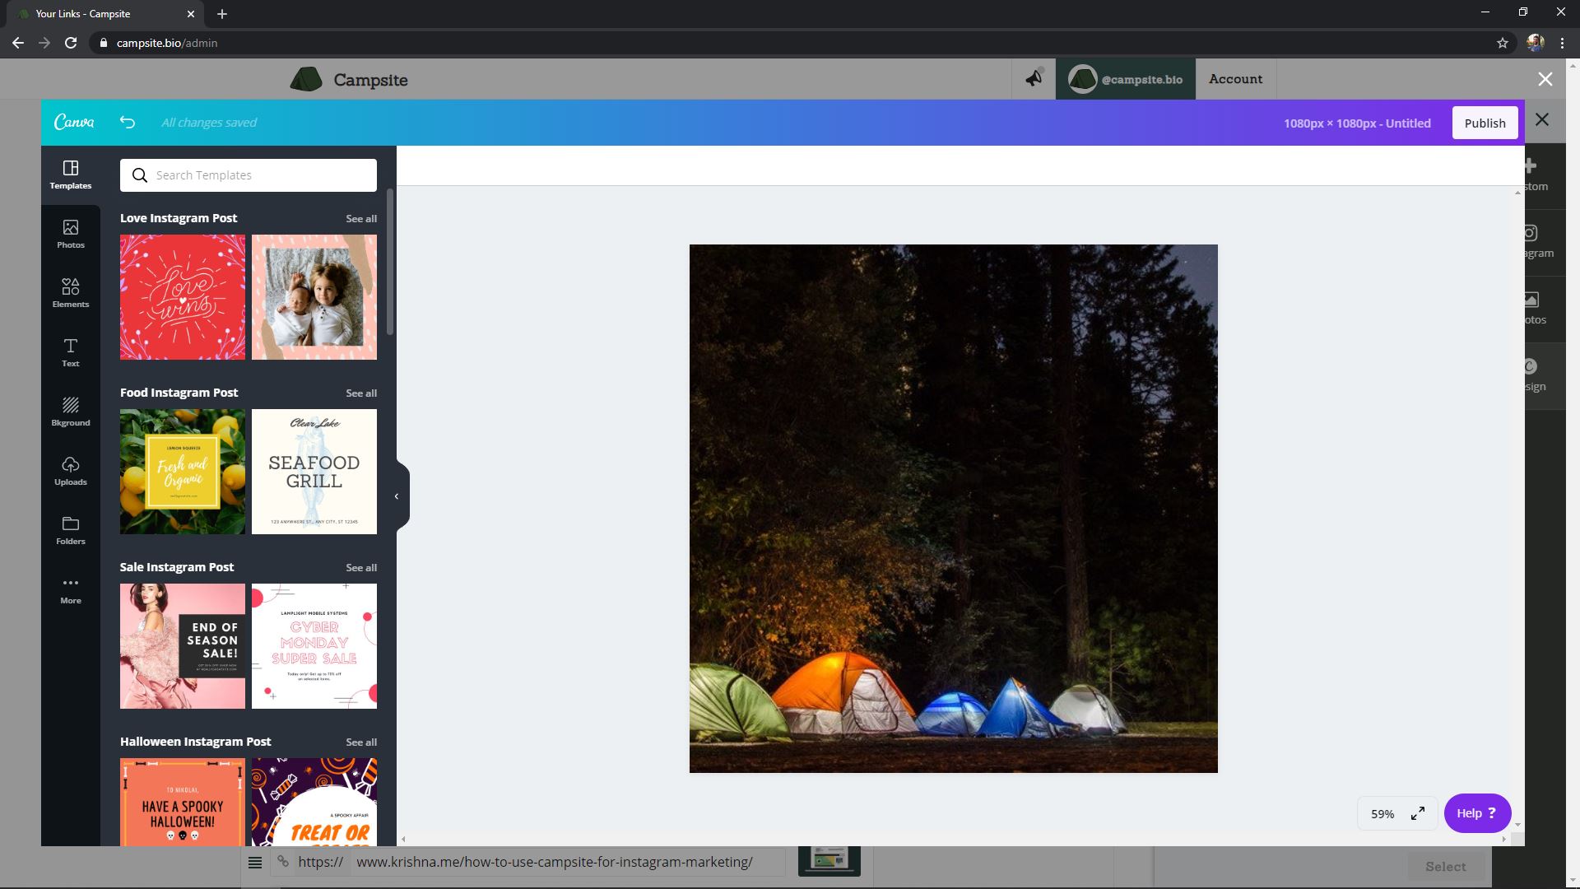The height and width of the screenshot is (889, 1580).
Task: Click the undo arrow icon
Action: click(127, 123)
